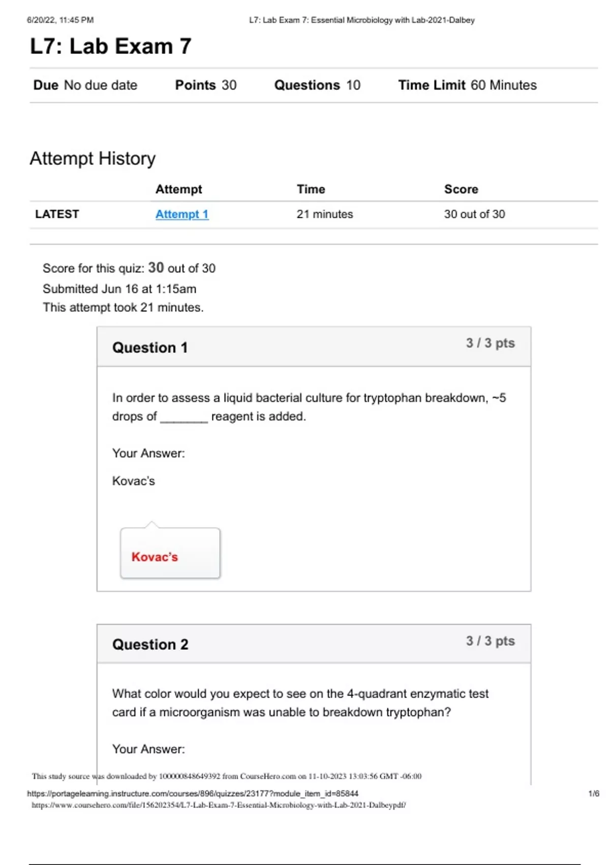The image size is (610, 865).
Task: Click the Attempt History heading
Action: point(93,158)
